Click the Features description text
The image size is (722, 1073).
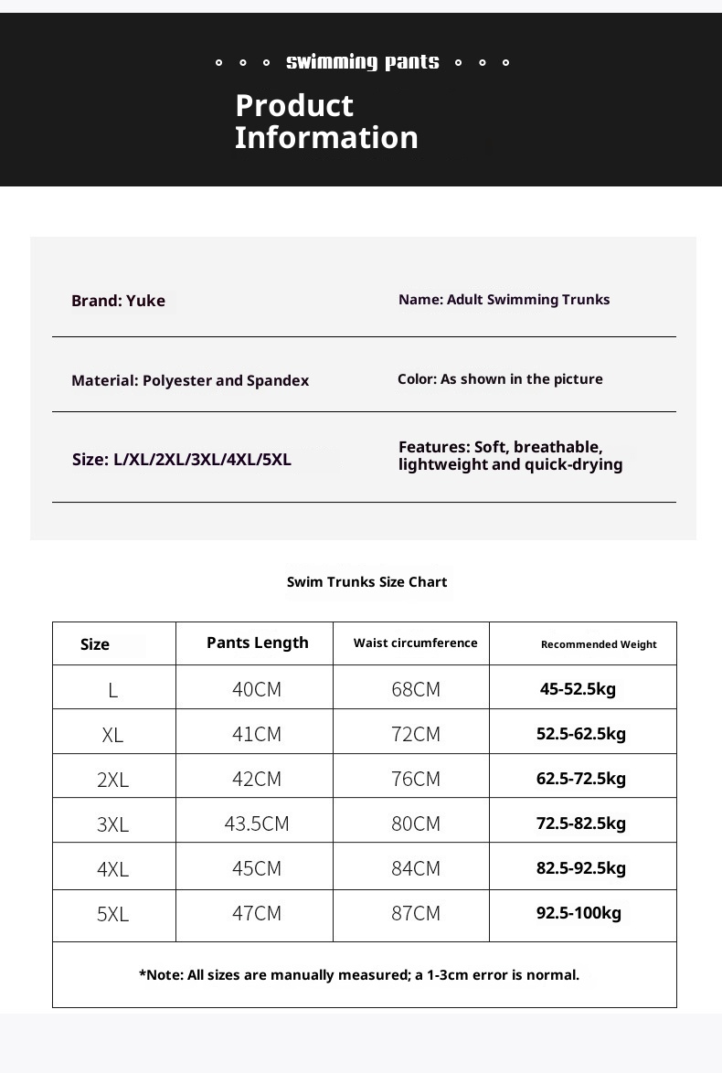pyautogui.click(x=510, y=455)
